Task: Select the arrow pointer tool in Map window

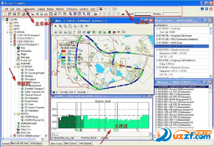Action: (x=56, y=26)
